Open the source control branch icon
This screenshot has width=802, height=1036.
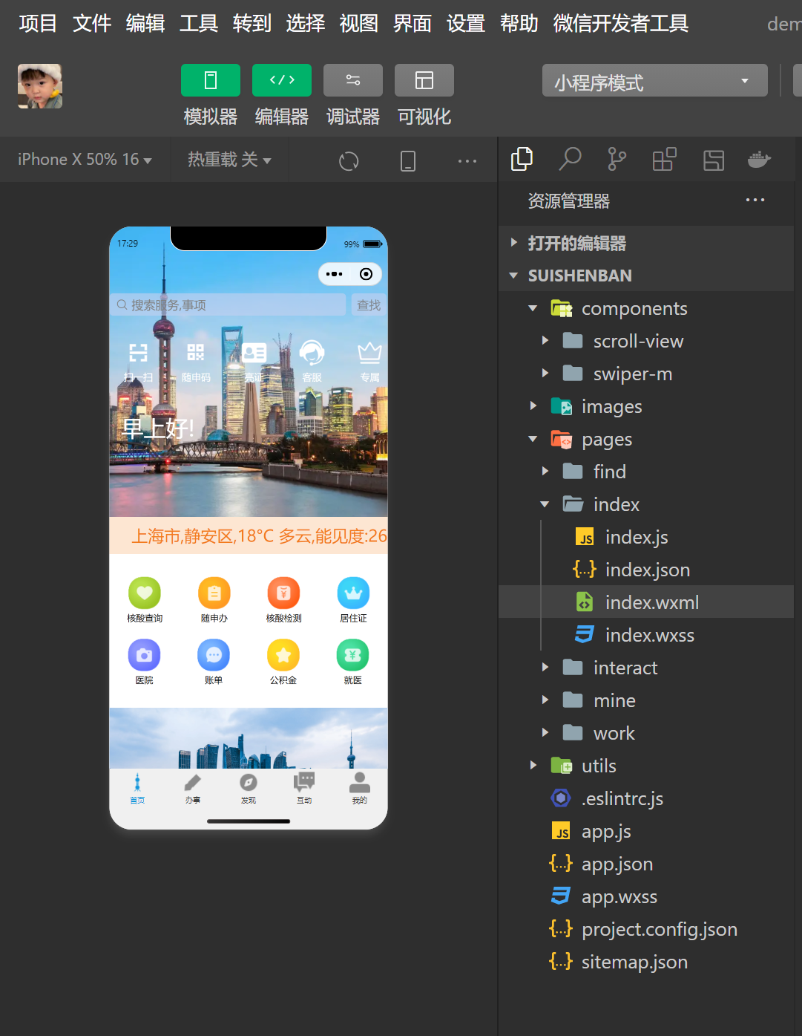point(617,159)
